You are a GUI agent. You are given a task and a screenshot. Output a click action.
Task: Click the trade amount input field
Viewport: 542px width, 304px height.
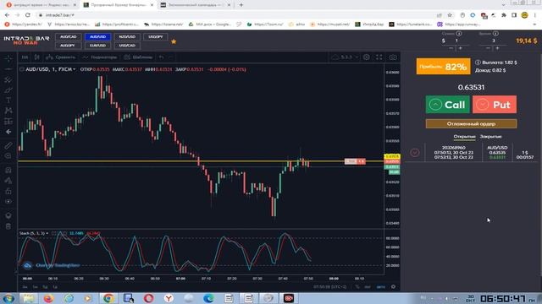tap(457, 41)
